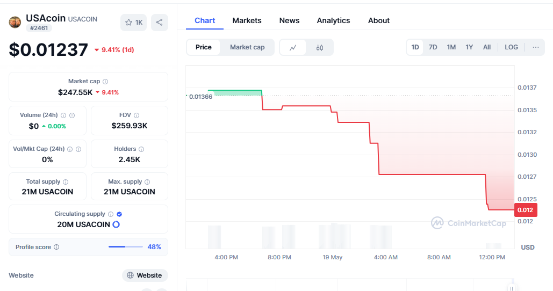Image resolution: width=553 pixels, height=291 pixels.
Task: Select 1M time range
Action: pos(451,47)
